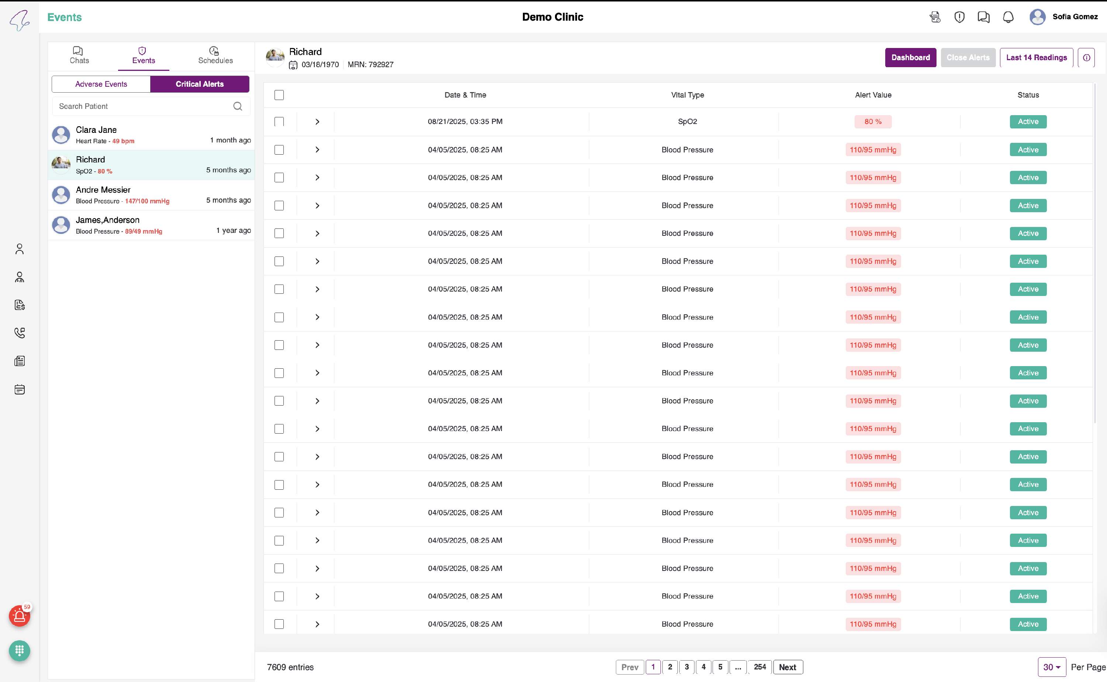Expand the 08/21/2025 SpO2 alert row

[317, 122]
